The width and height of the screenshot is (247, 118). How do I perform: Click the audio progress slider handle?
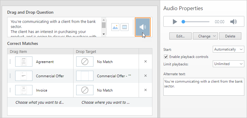point(183,22)
